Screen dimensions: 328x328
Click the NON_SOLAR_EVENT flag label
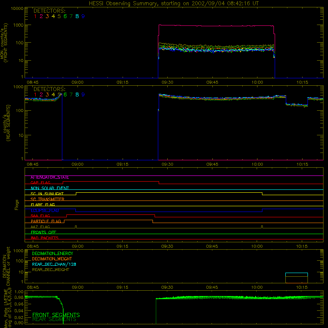click(x=50, y=188)
